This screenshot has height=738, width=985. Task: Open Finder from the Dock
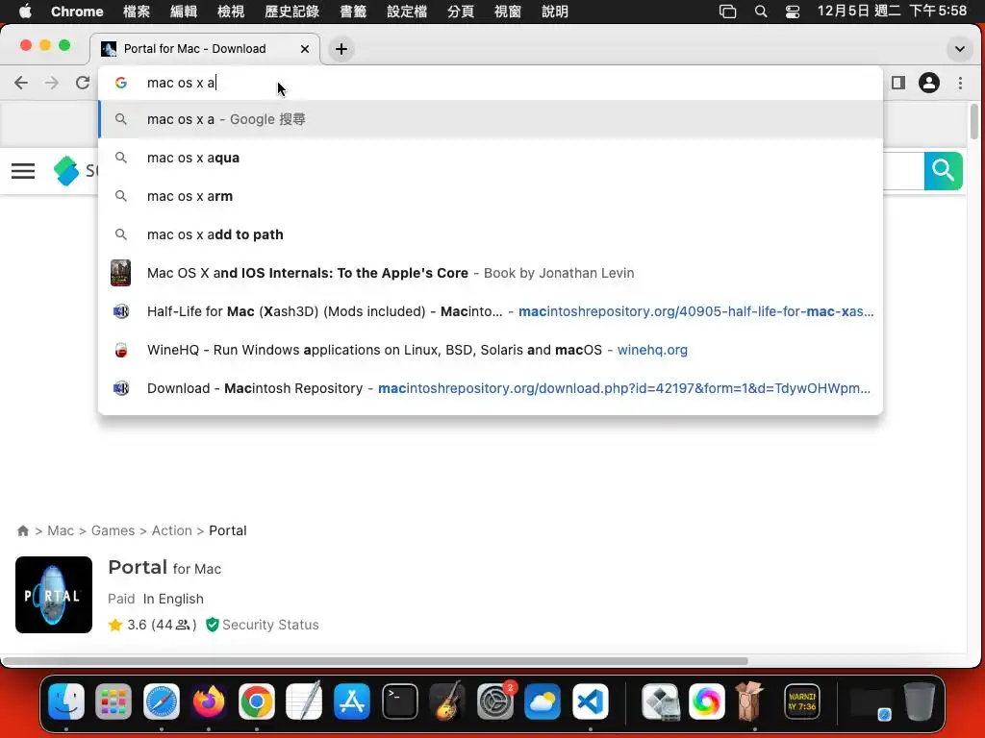[66, 701]
